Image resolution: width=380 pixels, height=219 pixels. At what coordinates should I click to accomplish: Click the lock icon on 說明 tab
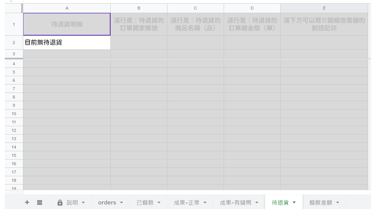[x=60, y=203]
